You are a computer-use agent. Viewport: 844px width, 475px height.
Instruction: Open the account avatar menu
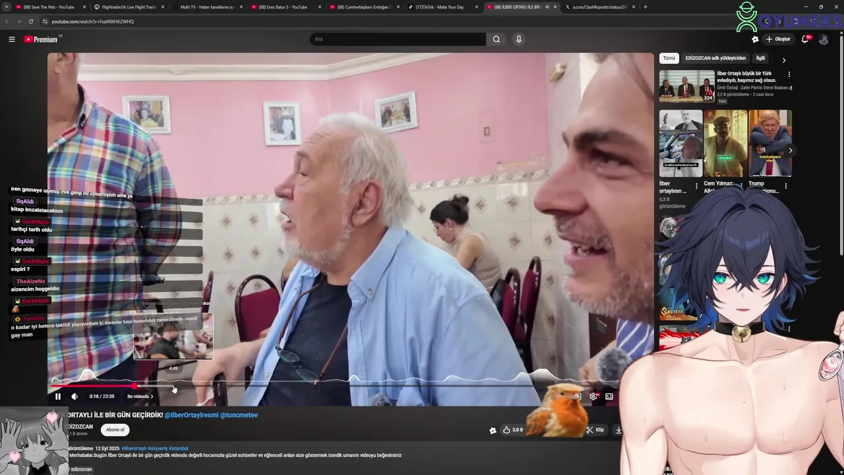(x=824, y=39)
